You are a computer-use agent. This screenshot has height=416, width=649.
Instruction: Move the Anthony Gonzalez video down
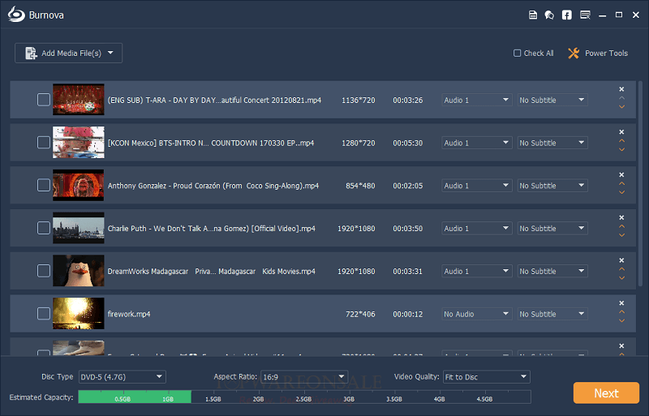click(x=621, y=192)
